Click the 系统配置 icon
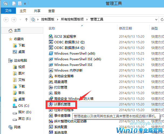This screenshot has height=134, width=164. tap(51, 127)
